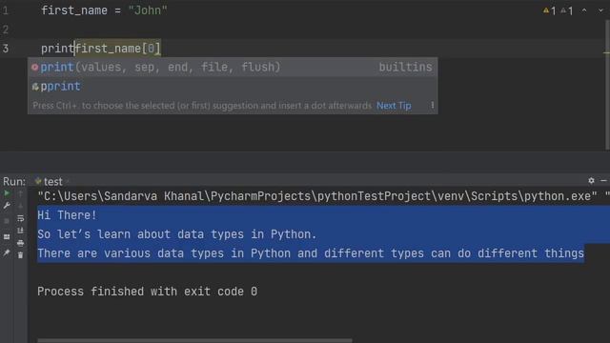Rerun the test script with green arrow
Screen dimensions: 610x343
7,193
